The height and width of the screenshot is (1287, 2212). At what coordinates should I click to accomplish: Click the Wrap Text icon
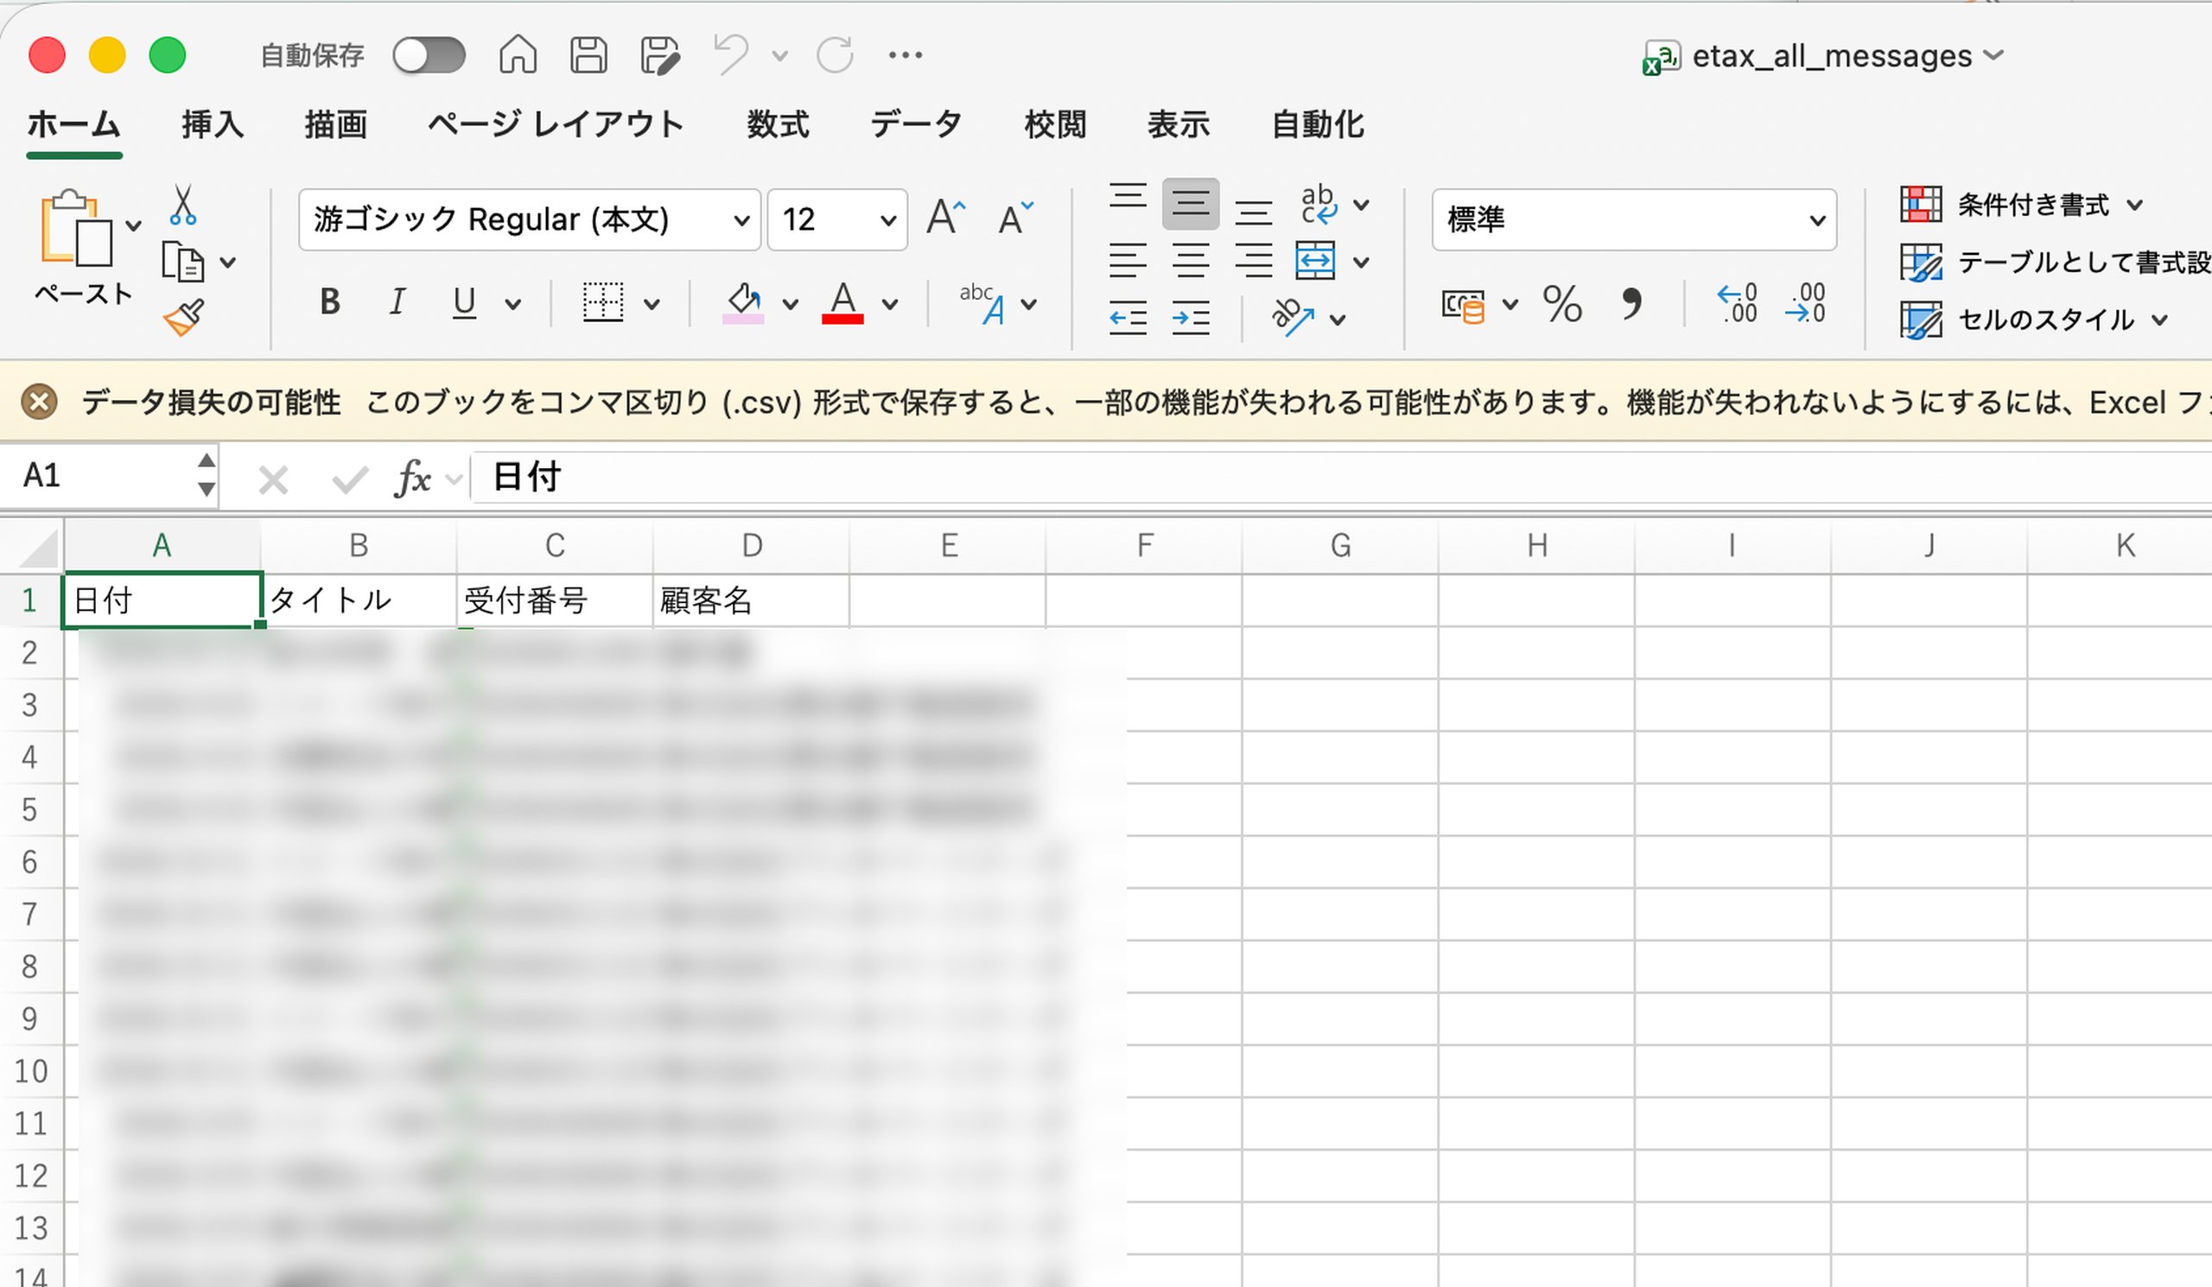point(1319,205)
